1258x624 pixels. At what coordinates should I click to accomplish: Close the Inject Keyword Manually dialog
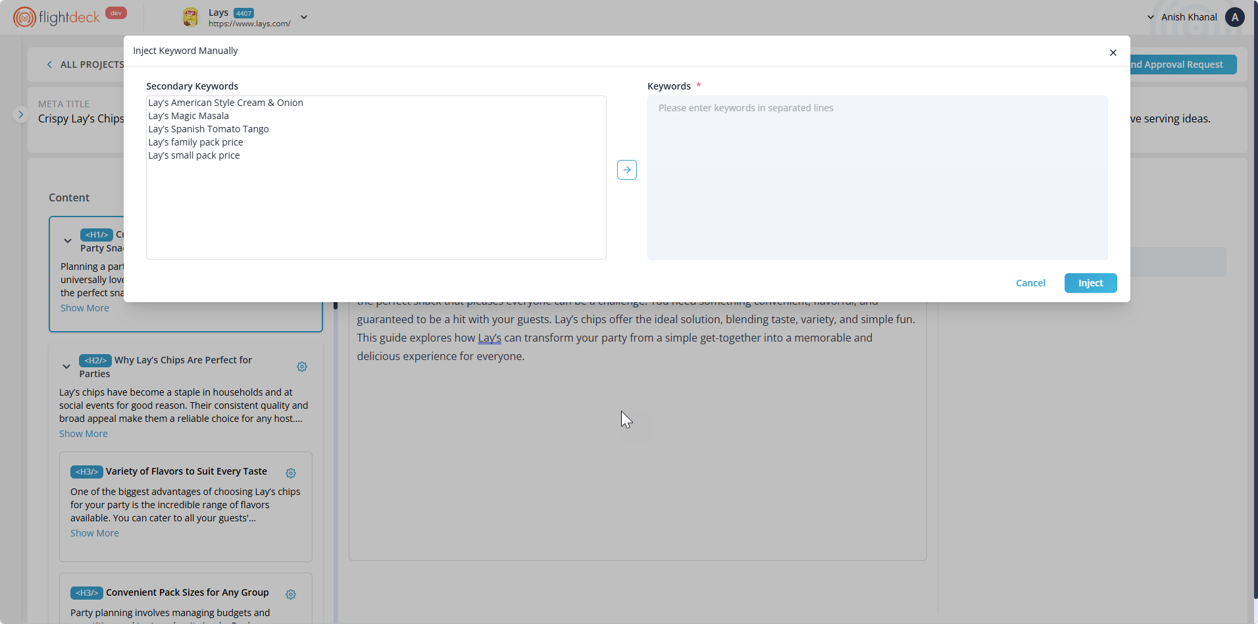click(x=1113, y=53)
